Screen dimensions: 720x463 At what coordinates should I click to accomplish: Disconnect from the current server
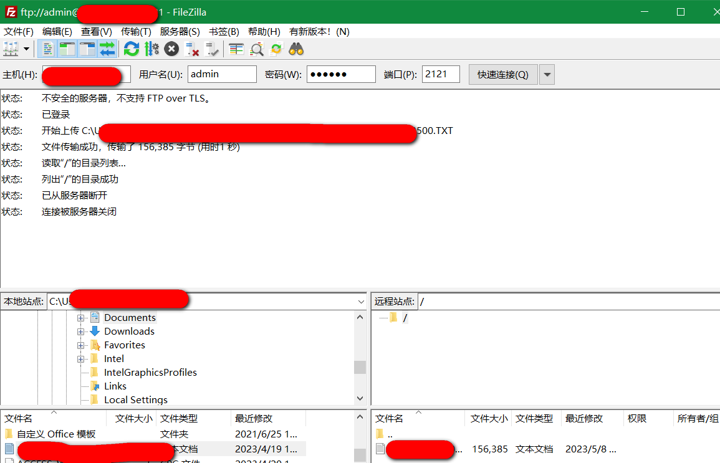click(191, 49)
